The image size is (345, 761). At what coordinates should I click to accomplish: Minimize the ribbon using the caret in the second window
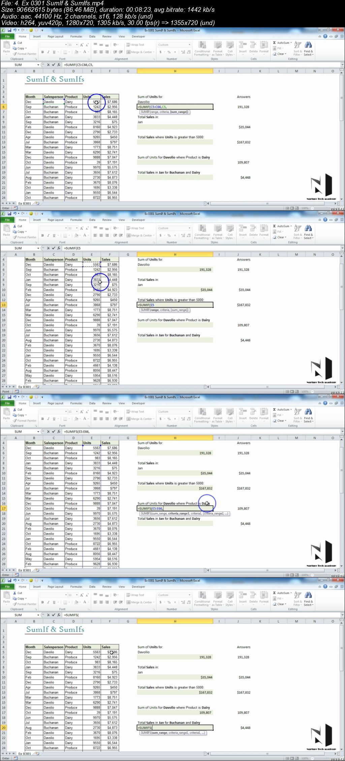[320, 220]
